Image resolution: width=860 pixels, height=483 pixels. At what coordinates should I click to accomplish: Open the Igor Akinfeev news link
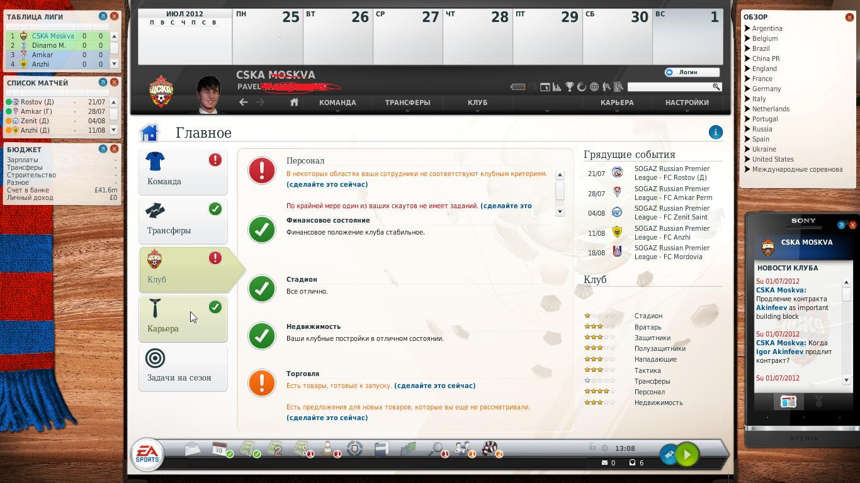pos(779,352)
